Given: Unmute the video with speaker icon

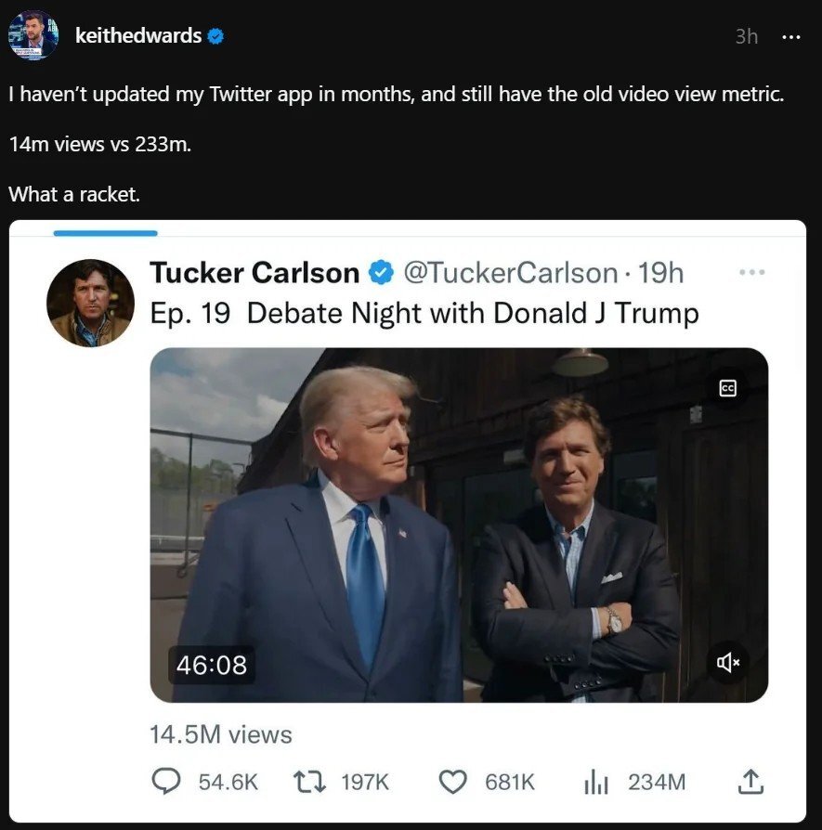Looking at the screenshot, I should pos(728,662).
